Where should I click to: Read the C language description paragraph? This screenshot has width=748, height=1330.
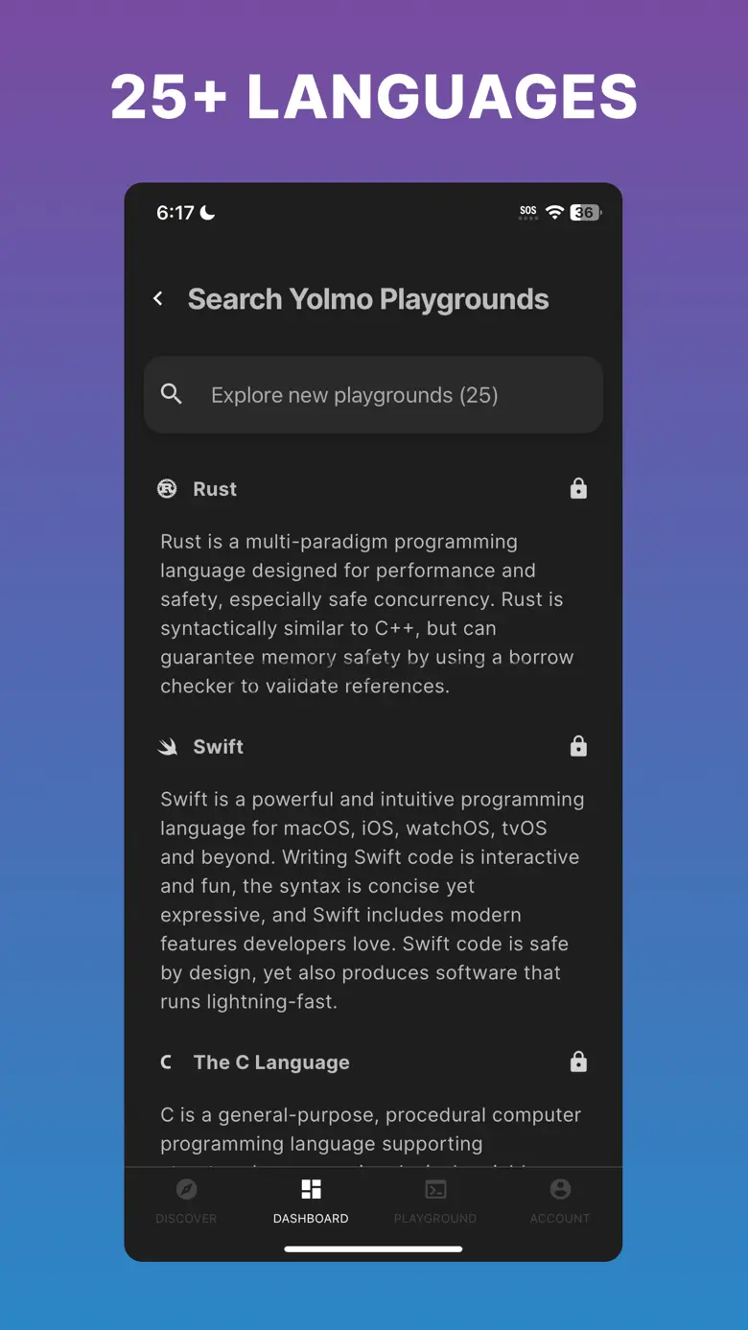coord(370,1134)
